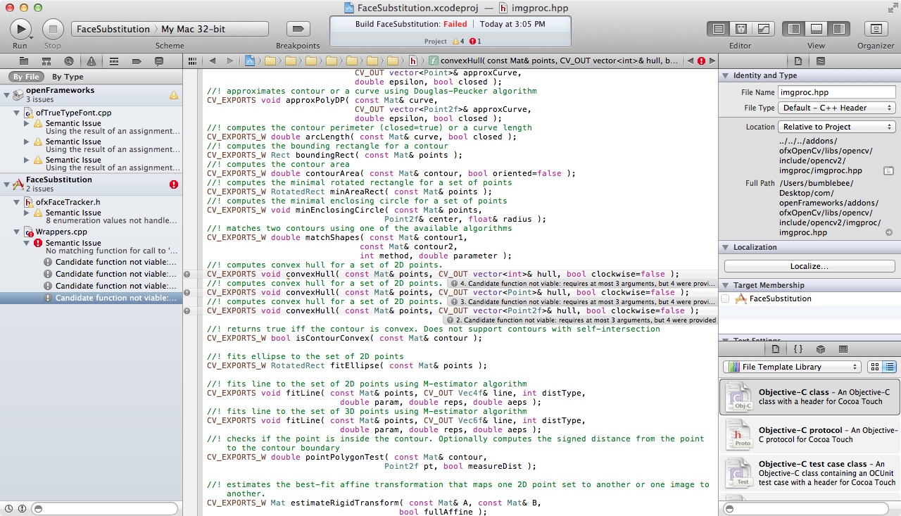Click the Localize... button
The height and width of the screenshot is (516, 901).
(809, 266)
